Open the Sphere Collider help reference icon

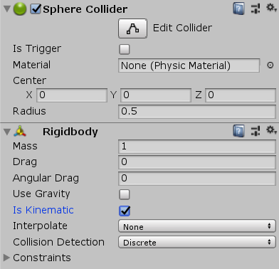click(238, 9)
